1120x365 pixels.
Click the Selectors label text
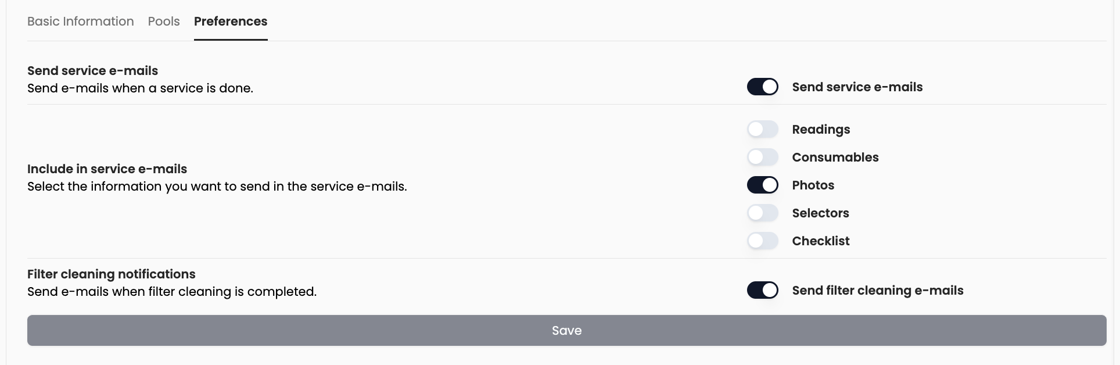[820, 213]
